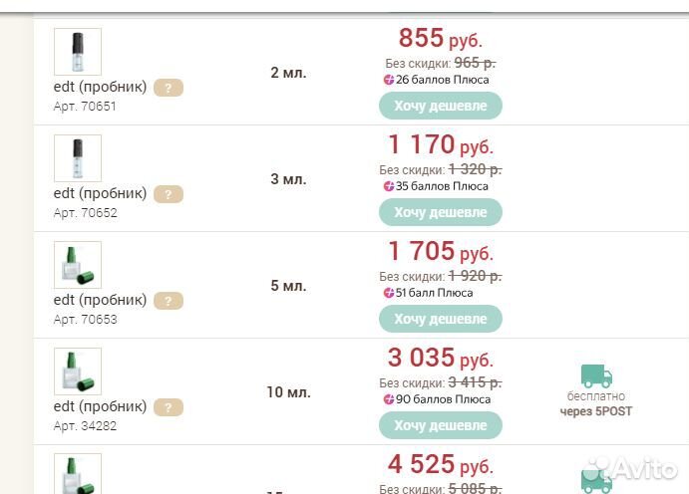Open the 5 мл green cap bottle thumbnail
This screenshot has height=494, width=689.
point(78,265)
